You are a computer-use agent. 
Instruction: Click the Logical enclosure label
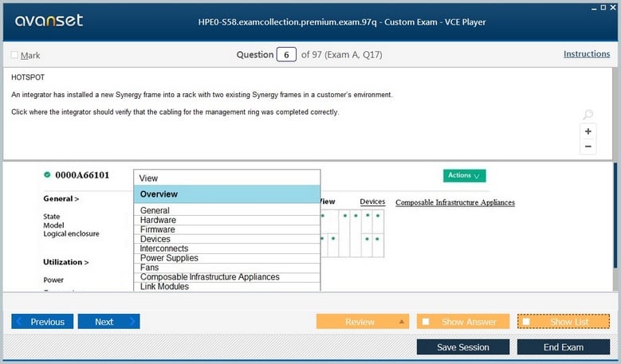tap(71, 234)
